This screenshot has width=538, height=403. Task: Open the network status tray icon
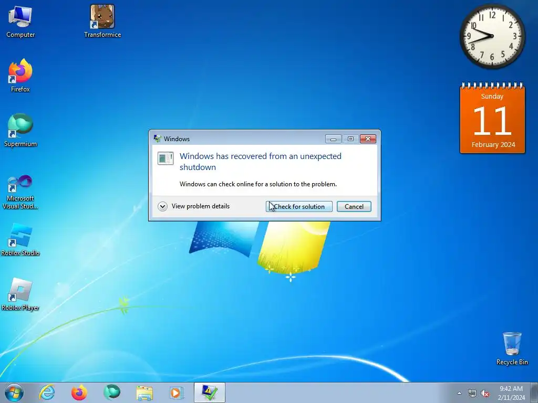click(472, 394)
